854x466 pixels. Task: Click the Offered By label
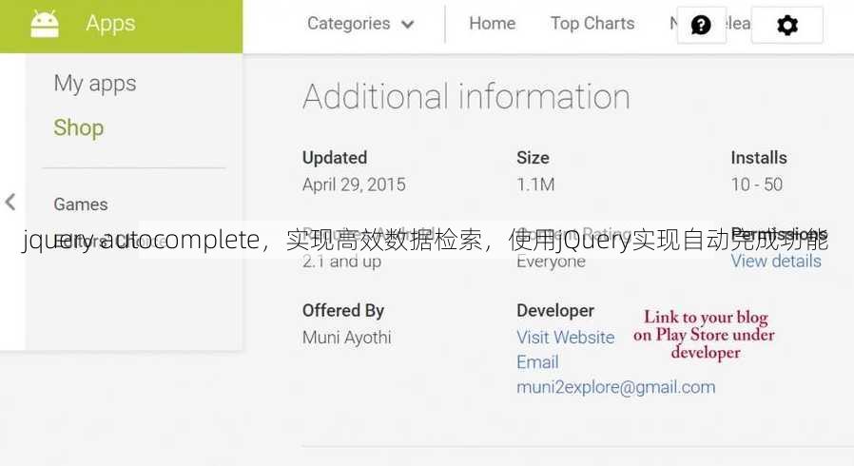[x=343, y=310]
